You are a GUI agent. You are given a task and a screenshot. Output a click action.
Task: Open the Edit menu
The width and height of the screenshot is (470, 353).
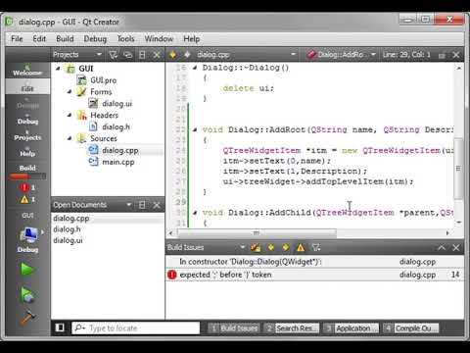click(x=39, y=39)
